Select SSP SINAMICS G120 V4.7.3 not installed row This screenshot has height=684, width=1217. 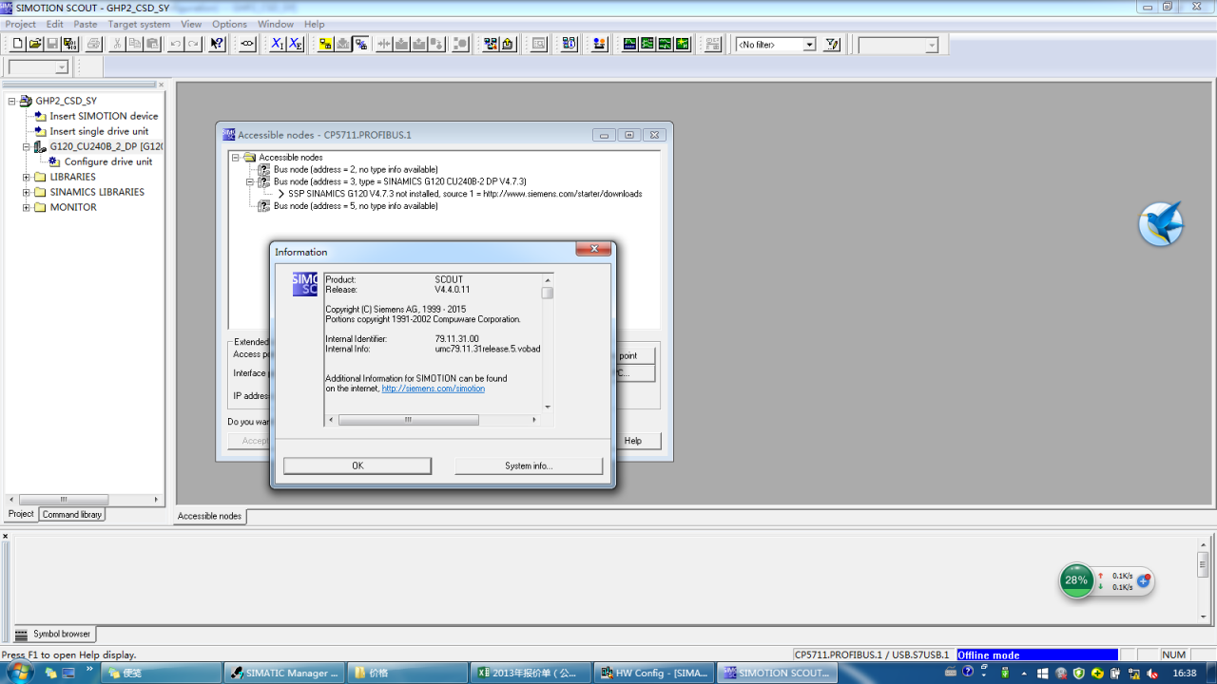465,194
